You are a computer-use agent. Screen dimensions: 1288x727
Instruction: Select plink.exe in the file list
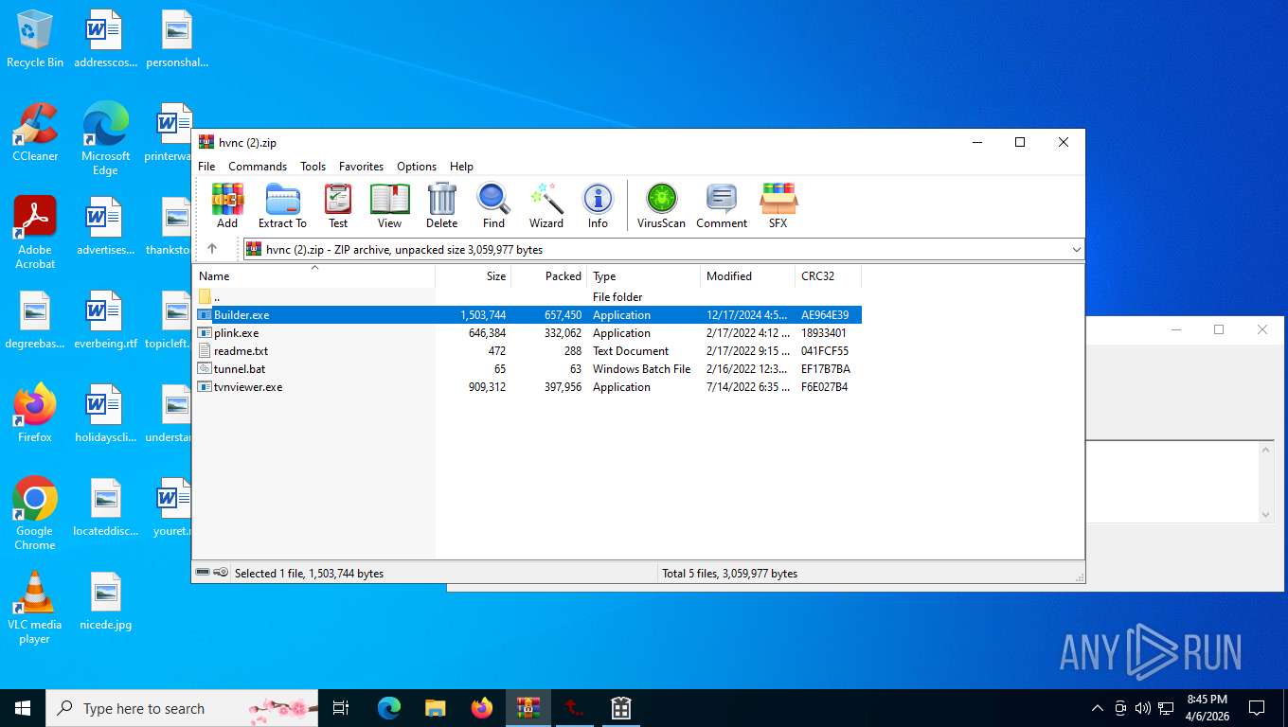pyautogui.click(x=528, y=333)
